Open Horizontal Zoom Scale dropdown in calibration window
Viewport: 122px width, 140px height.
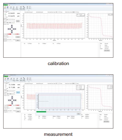point(58,12)
